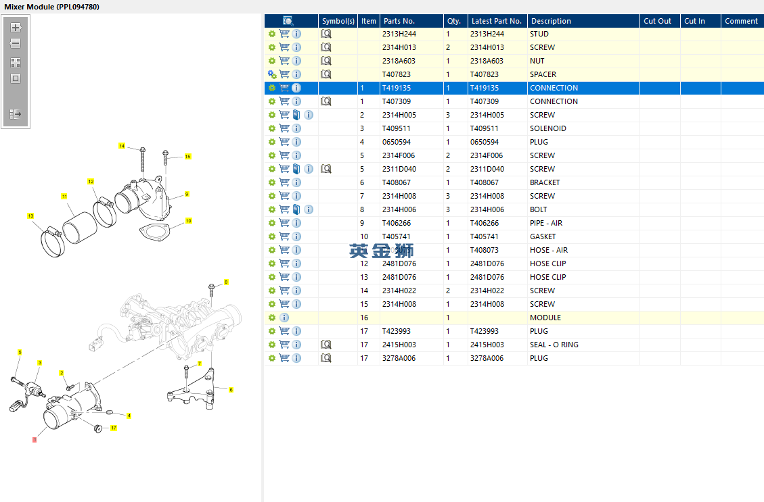Viewport: 764px width, 502px height.
Task: Click the fit-to-window square icon
Action: point(16,78)
